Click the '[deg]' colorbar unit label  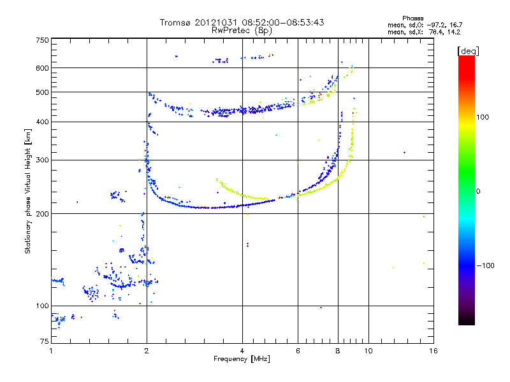468,51
